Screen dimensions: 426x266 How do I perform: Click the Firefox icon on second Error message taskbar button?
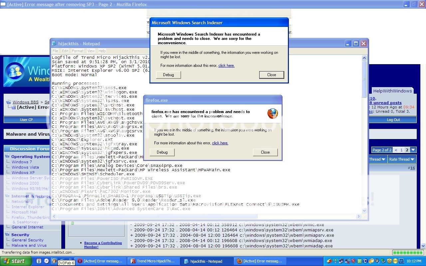click(x=240, y=261)
